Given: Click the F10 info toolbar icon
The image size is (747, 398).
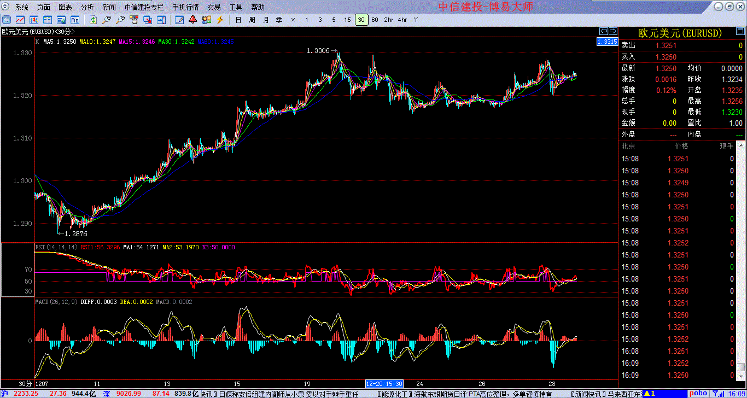Looking at the screenshot, I should click(75, 20).
